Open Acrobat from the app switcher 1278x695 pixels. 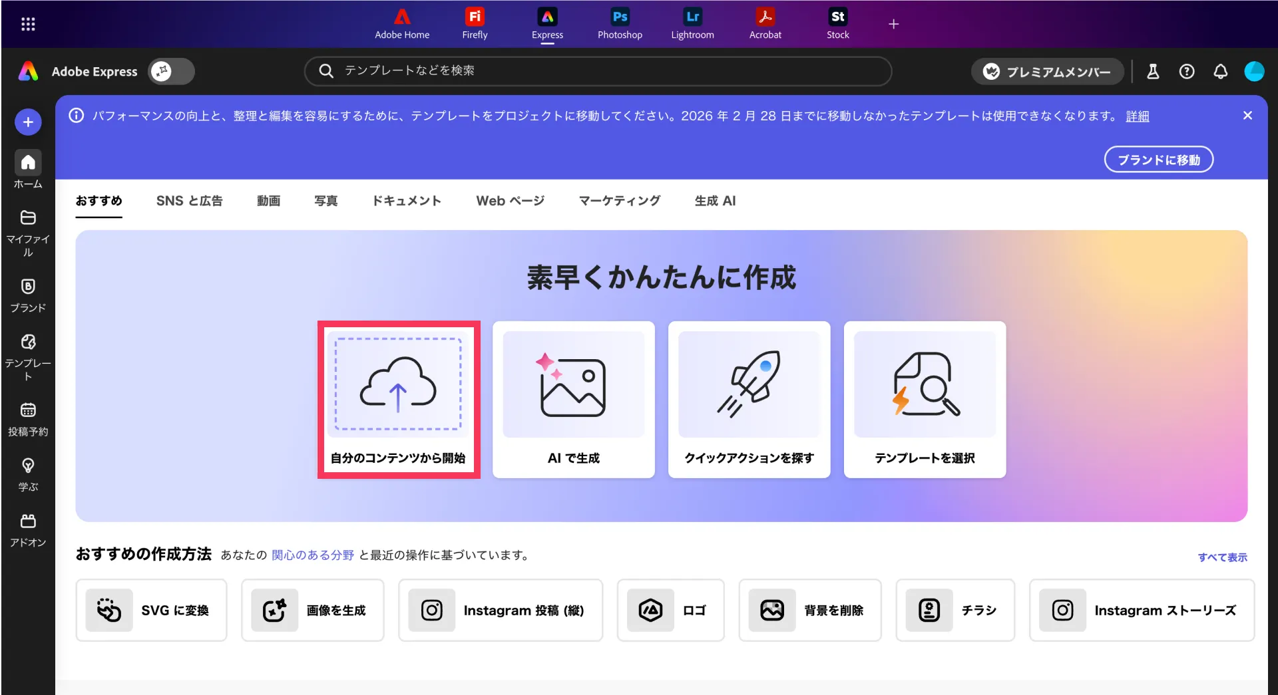765,24
